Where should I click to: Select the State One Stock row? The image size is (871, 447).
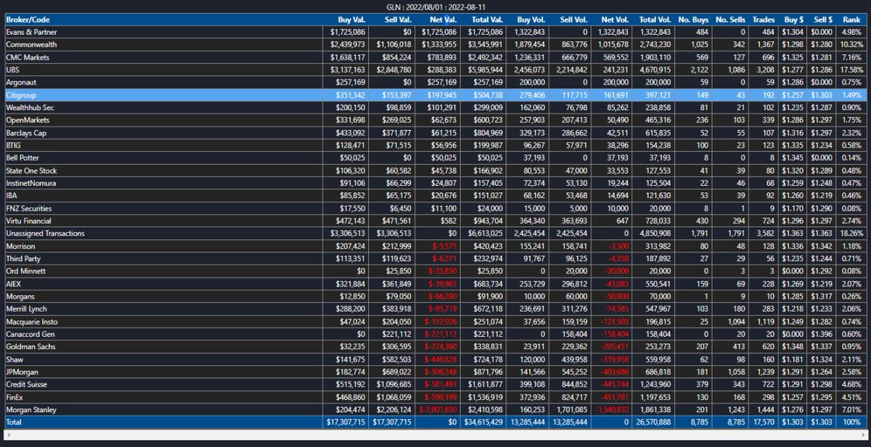coord(434,171)
